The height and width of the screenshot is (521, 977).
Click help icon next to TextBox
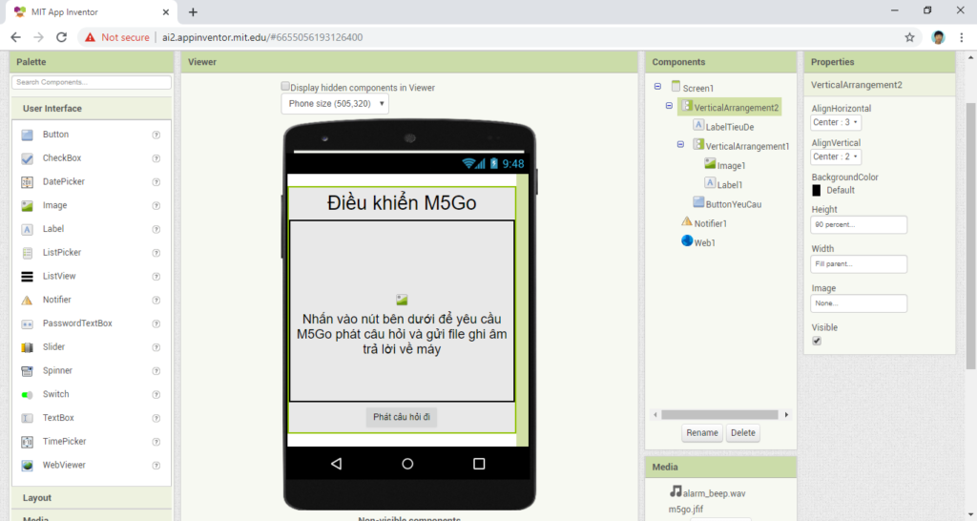pyautogui.click(x=156, y=418)
